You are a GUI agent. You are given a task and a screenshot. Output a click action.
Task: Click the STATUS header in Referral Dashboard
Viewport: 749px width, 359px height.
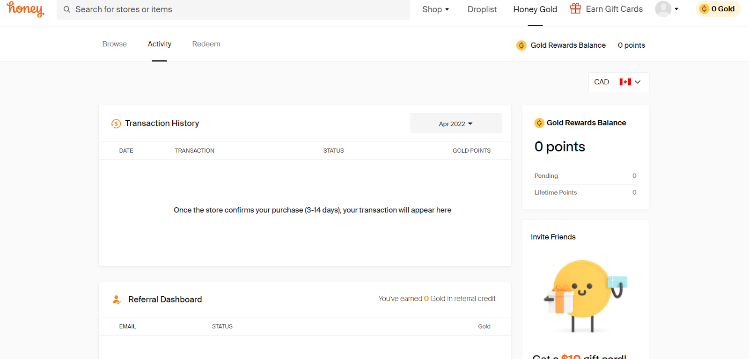click(x=222, y=327)
